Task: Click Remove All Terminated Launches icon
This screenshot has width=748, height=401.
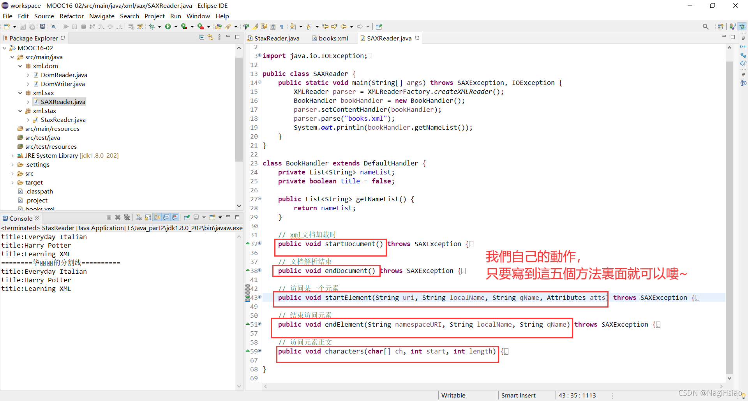Action: (x=127, y=217)
